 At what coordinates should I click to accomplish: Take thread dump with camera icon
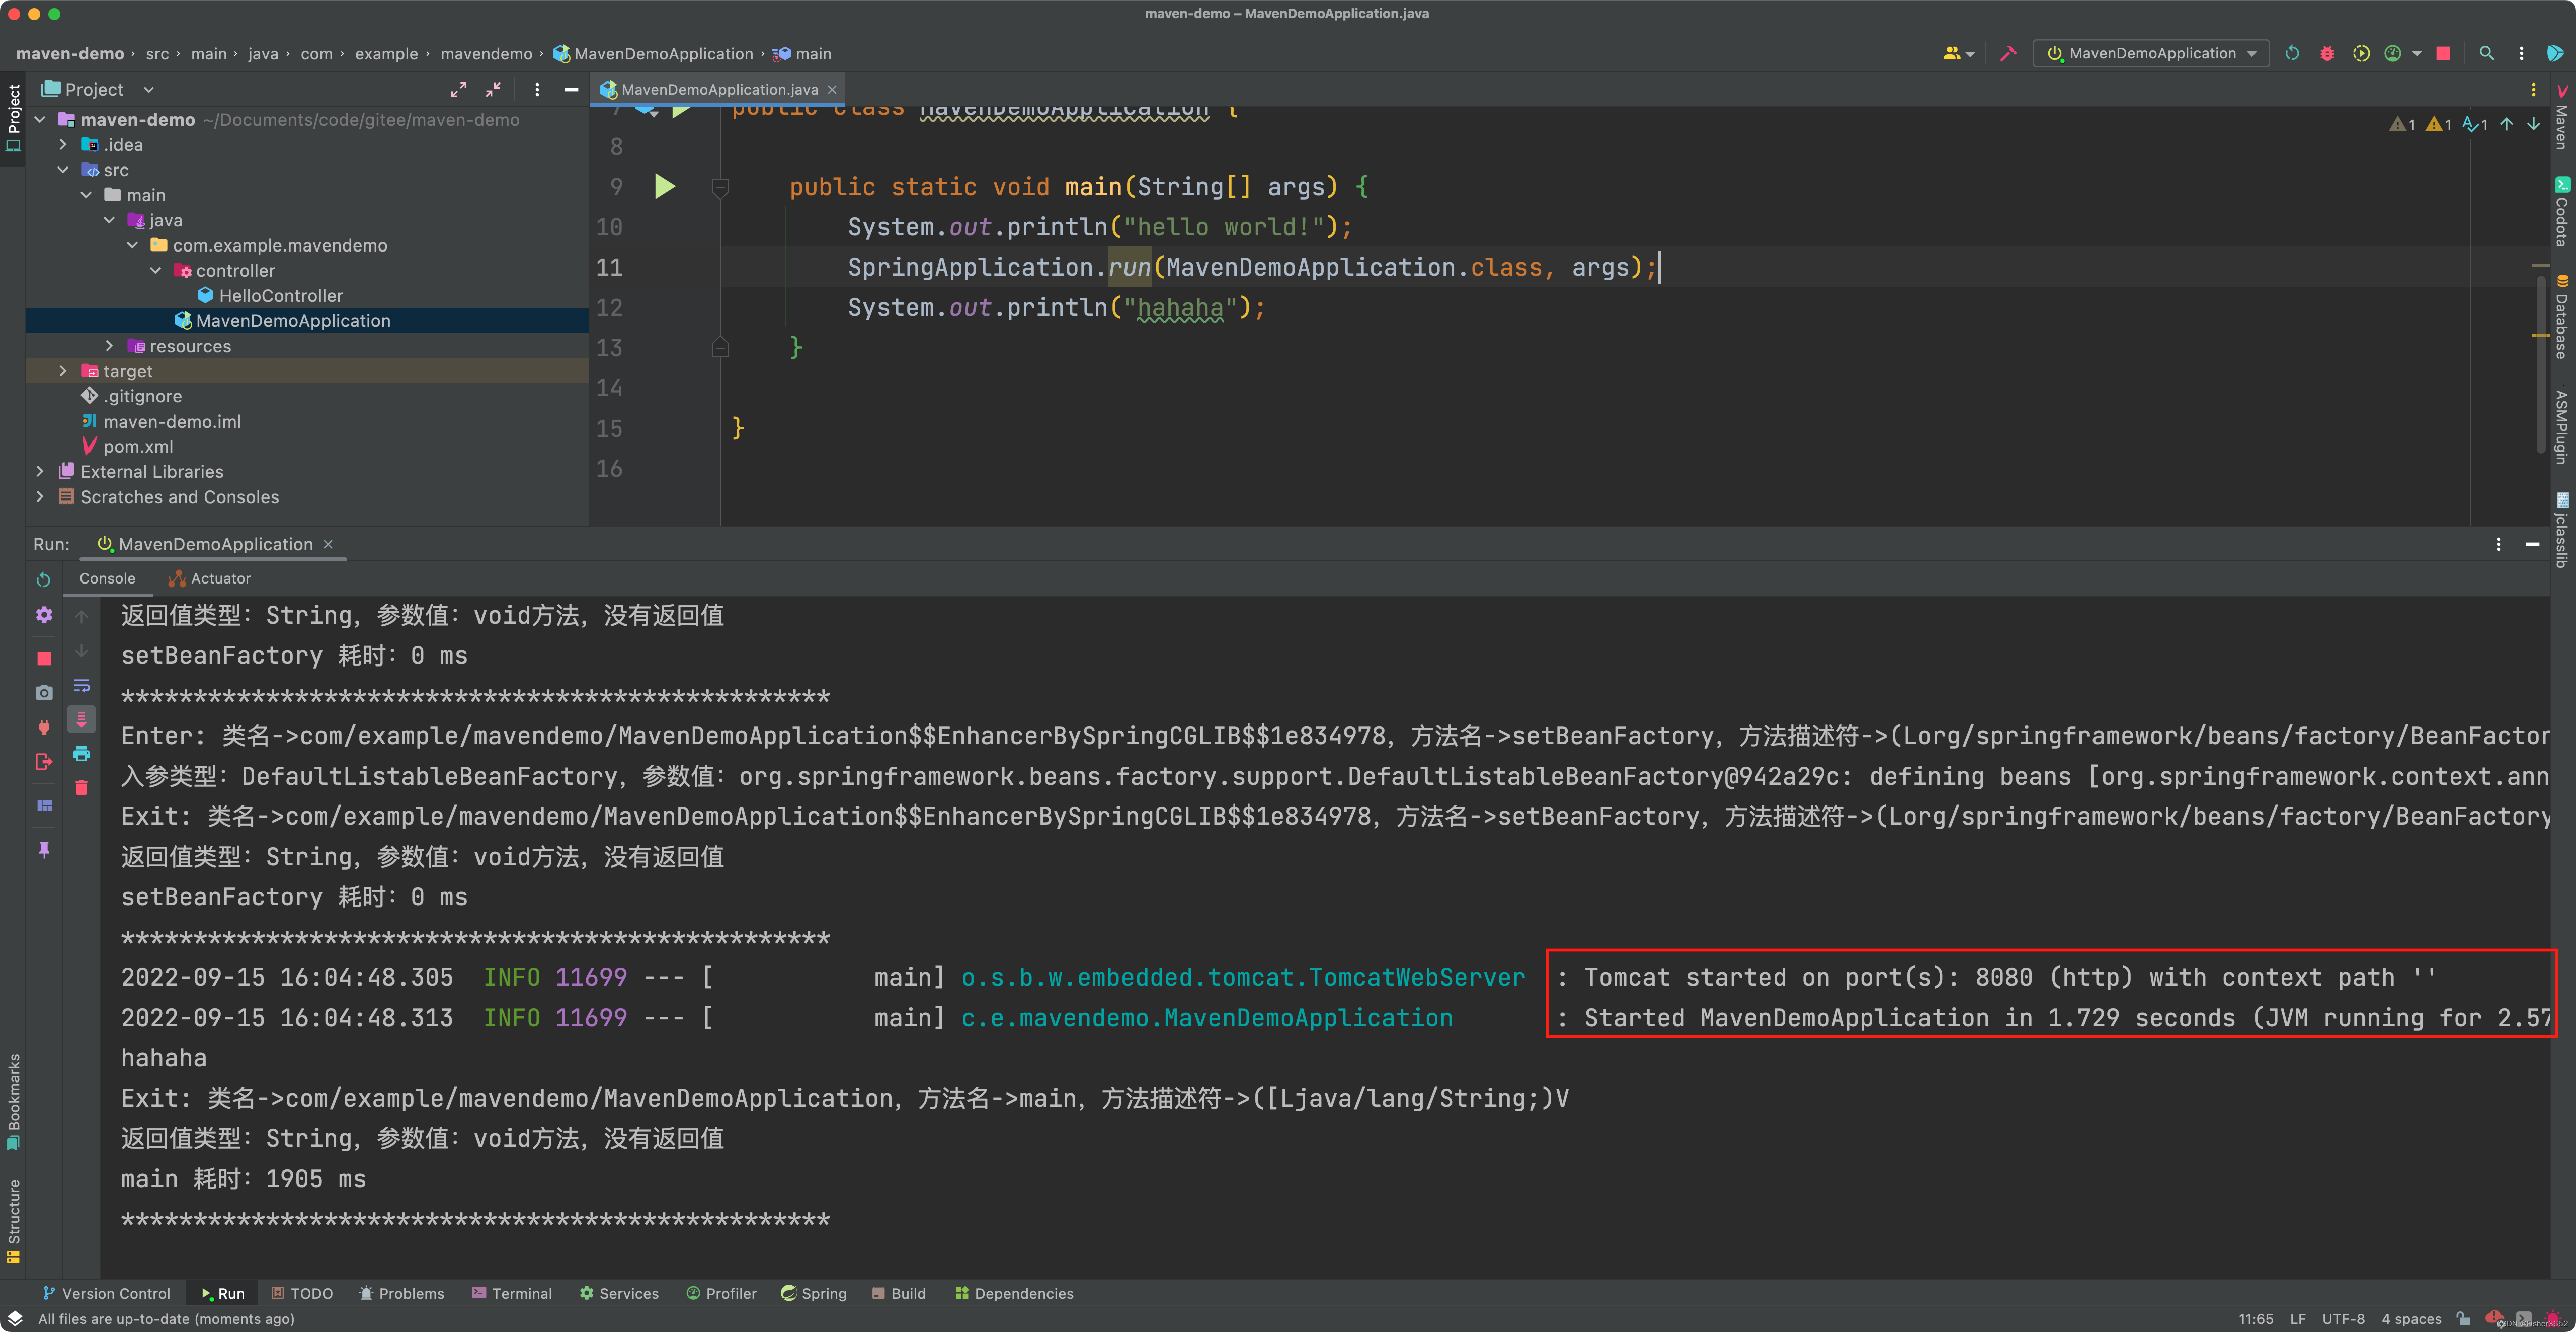[x=44, y=693]
